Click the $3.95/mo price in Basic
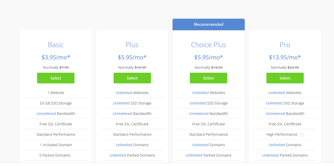 [x=56, y=57]
